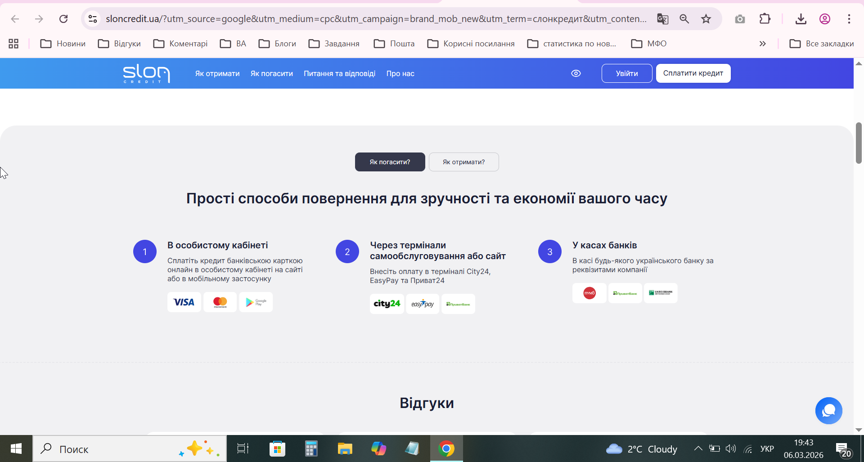Click the Chrome icon on the taskbar

[446, 449]
